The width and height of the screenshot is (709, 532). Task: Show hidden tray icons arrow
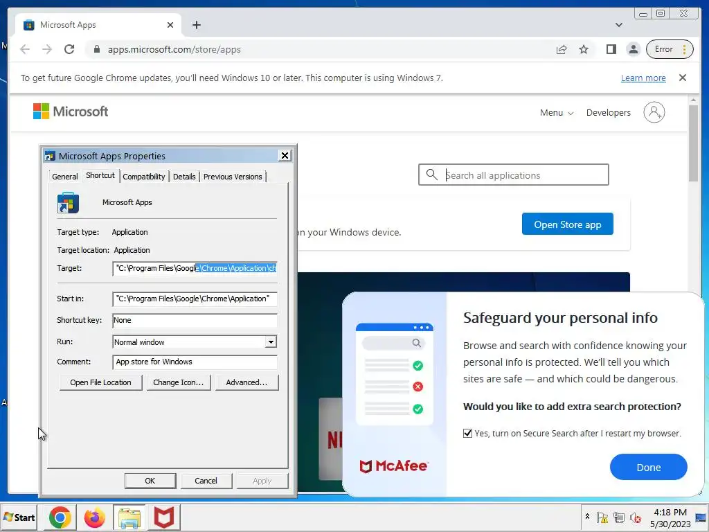pos(587,517)
